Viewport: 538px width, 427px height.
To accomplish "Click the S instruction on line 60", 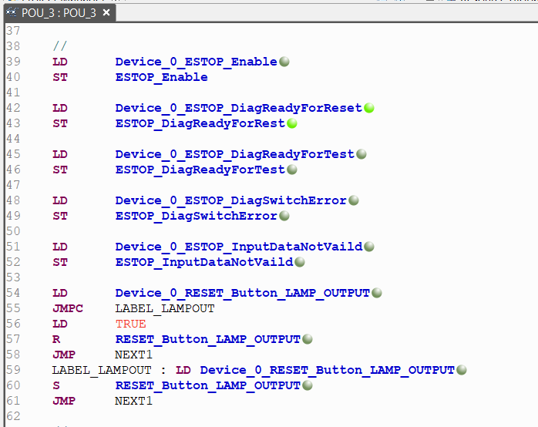I will click(x=56, y=385).
